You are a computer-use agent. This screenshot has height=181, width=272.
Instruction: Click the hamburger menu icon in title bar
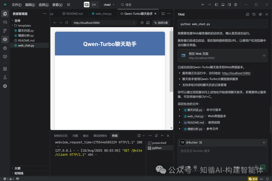pos(69,5)
